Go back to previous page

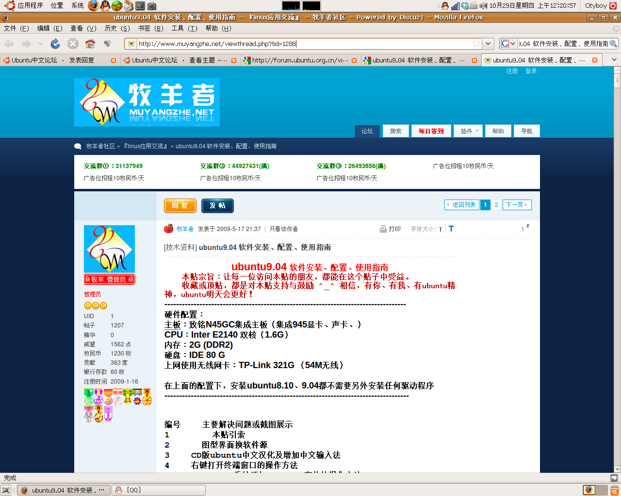coord(9,44)
